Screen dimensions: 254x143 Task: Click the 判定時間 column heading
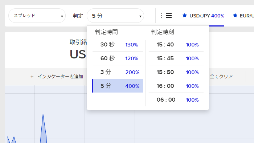point(106,32)
